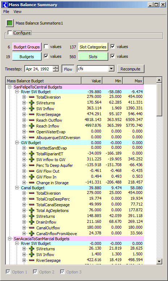Check the Budget Groups values checkbox

pos(46,47)
